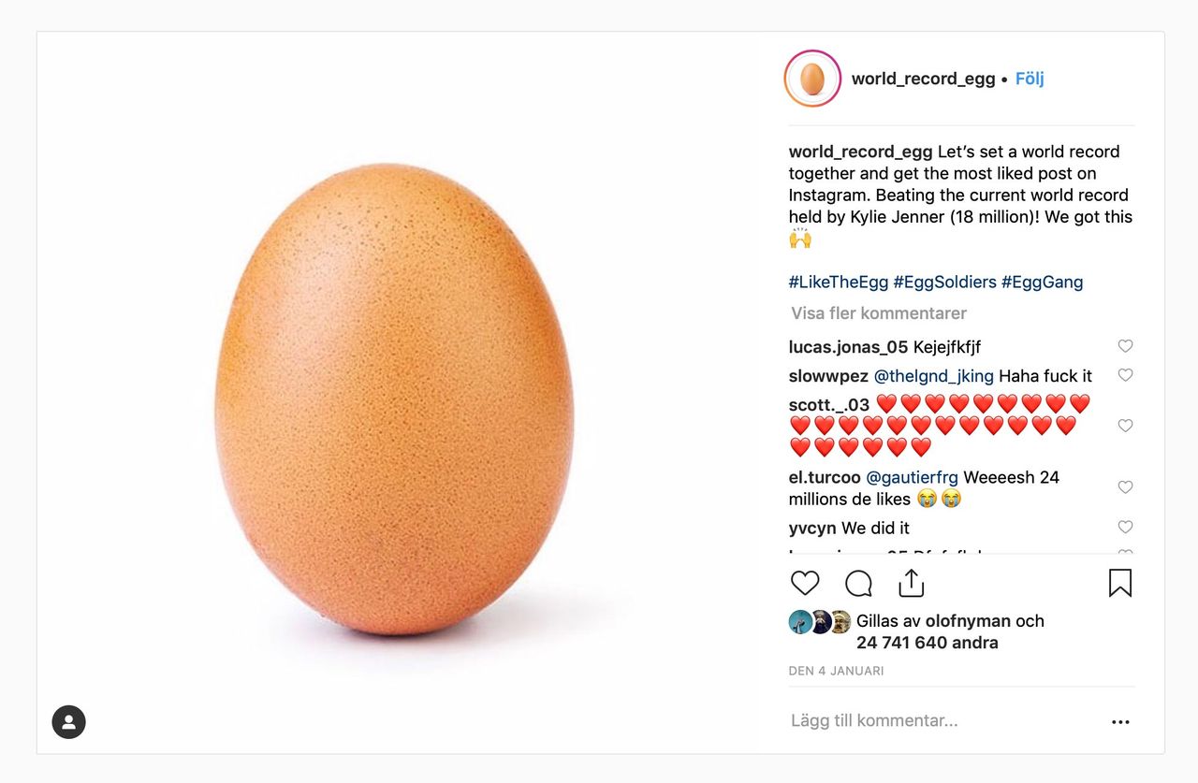Open post options with the ellipsis menu
The height and width of the screenshot is (783, 1198).
tap(1120, 720)
